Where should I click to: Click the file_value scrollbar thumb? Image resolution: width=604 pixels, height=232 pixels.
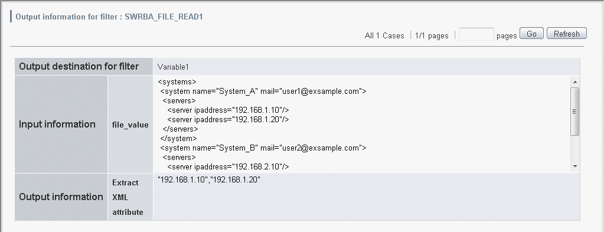pos(575,112)
